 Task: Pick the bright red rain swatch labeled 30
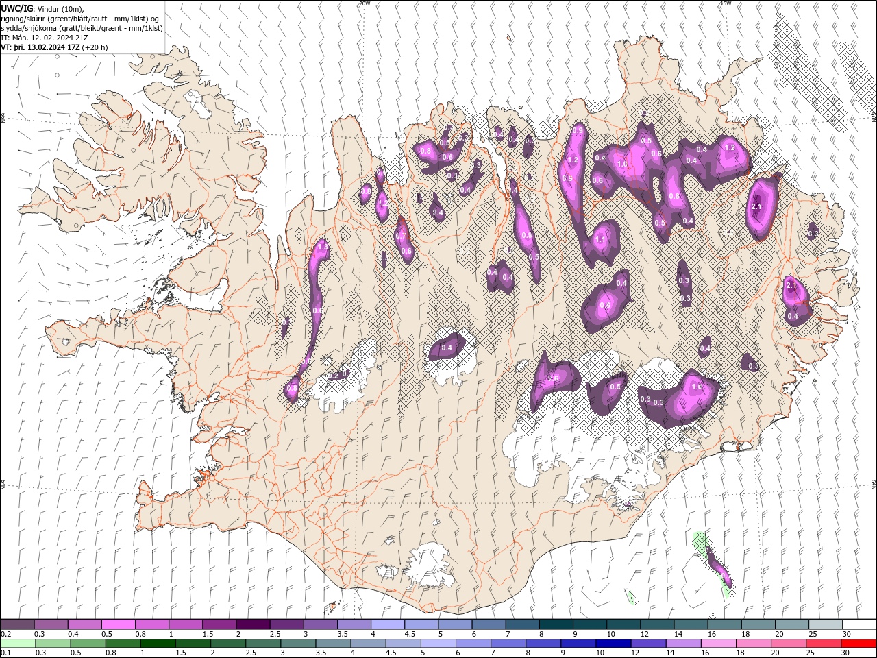coord(859,644)
